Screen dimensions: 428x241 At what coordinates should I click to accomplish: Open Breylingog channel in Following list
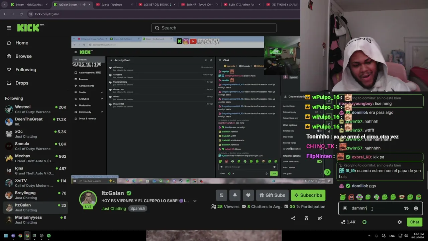pyautogui.click(x=35, y=195)
